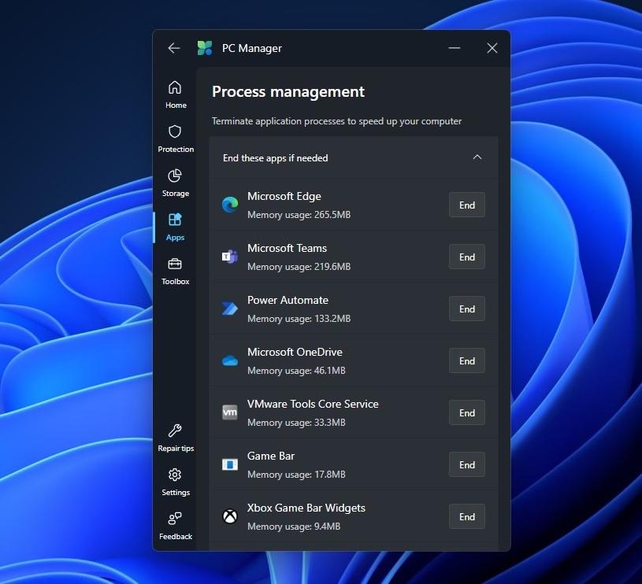Open the Home section in sidebar

click(175, 94)
